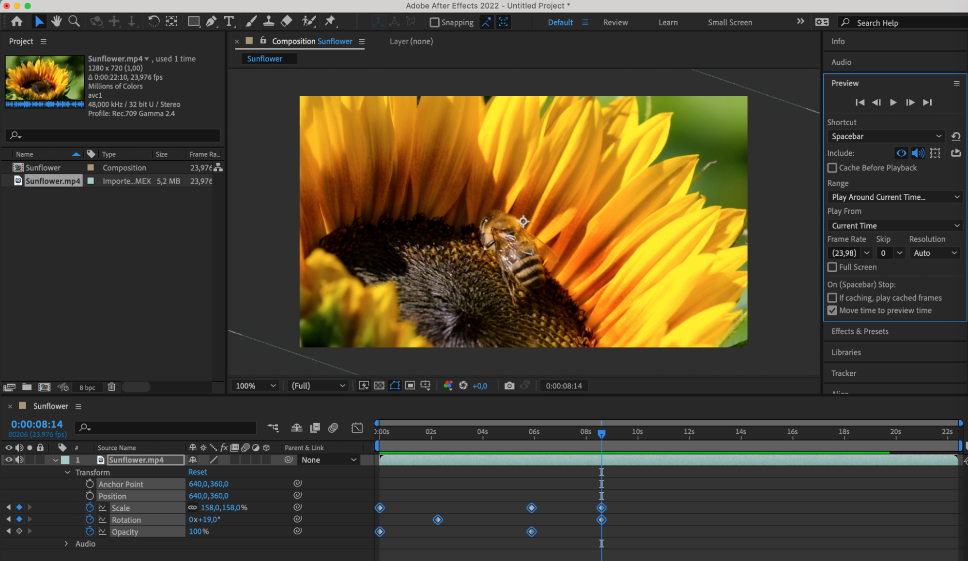968x561 pixels.
Task: Select the Eraser tool
Action: click(x=287, y=21)
